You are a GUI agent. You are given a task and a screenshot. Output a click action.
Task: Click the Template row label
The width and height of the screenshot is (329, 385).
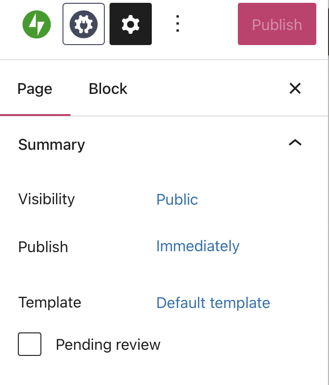point(50,302)
